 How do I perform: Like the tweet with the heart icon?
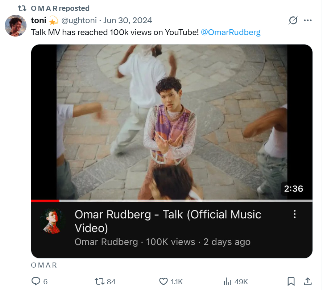(164, 281)
